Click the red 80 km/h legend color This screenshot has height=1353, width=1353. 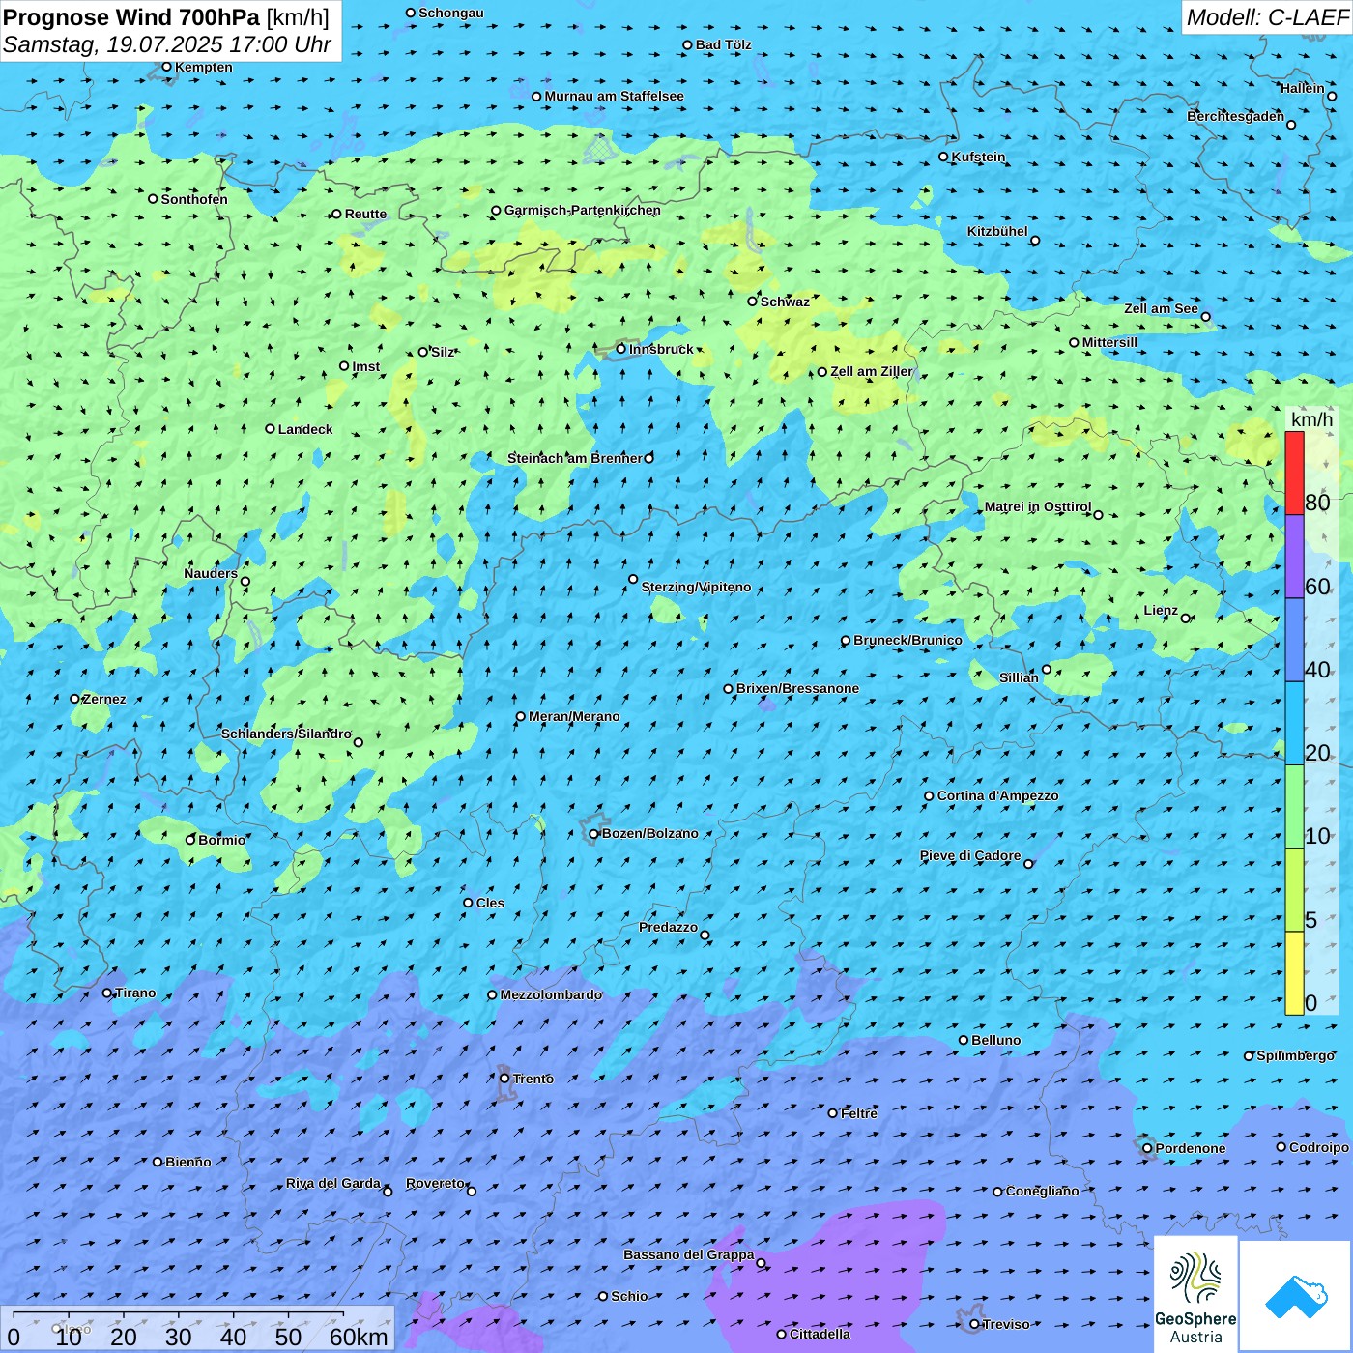[1294, 473]
